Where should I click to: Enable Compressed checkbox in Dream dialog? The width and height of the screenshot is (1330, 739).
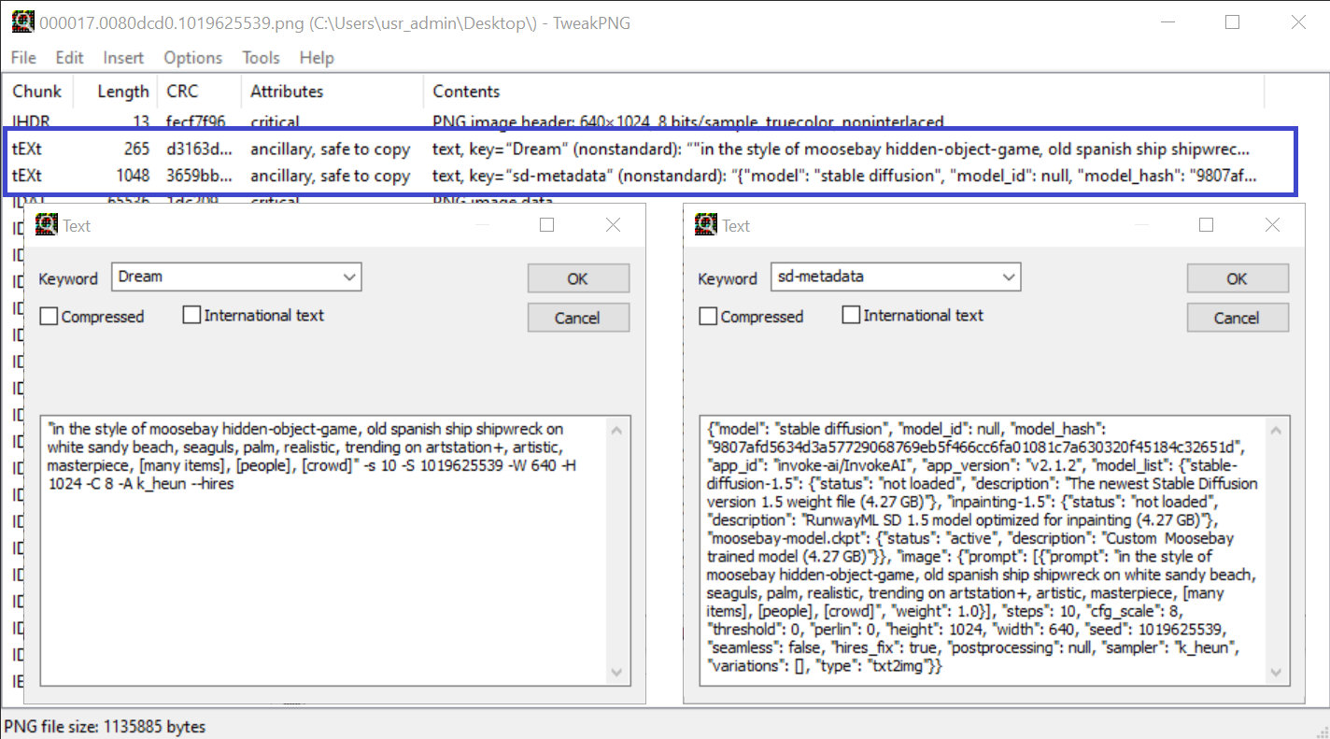pyautogui.click(x=50, y=317)
